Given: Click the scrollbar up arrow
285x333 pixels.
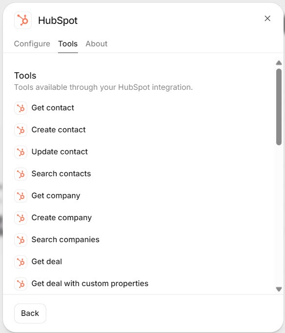Looking at the screenshot, I should tap(279, 63).
